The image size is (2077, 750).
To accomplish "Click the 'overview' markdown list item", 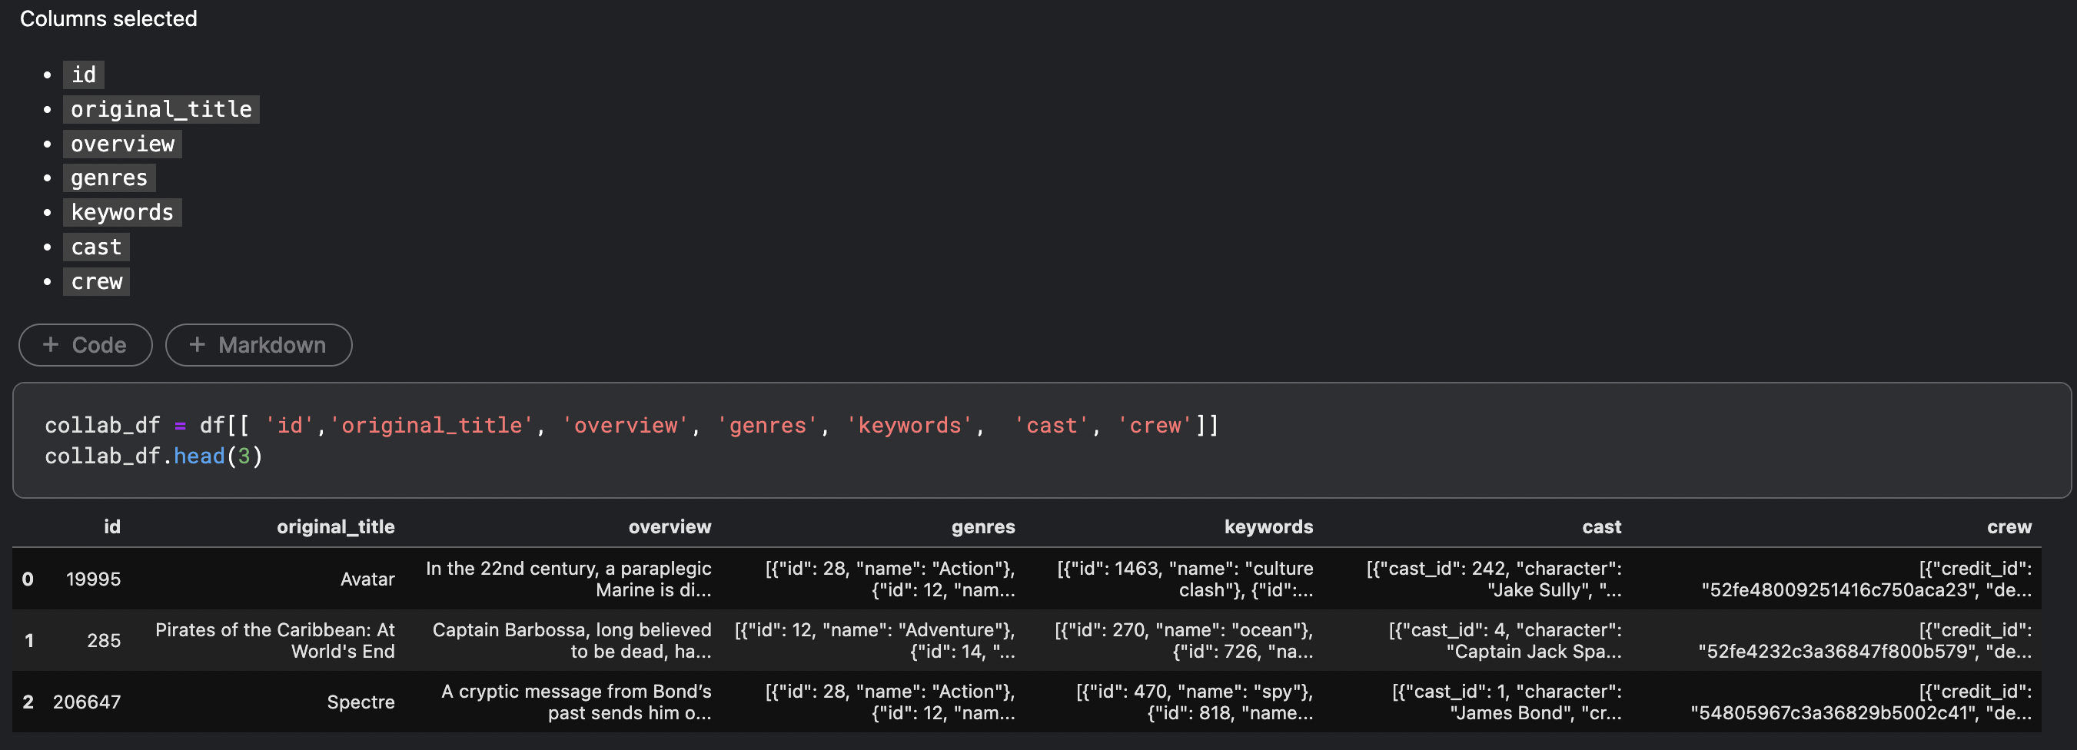I will (x=122, y=144).
